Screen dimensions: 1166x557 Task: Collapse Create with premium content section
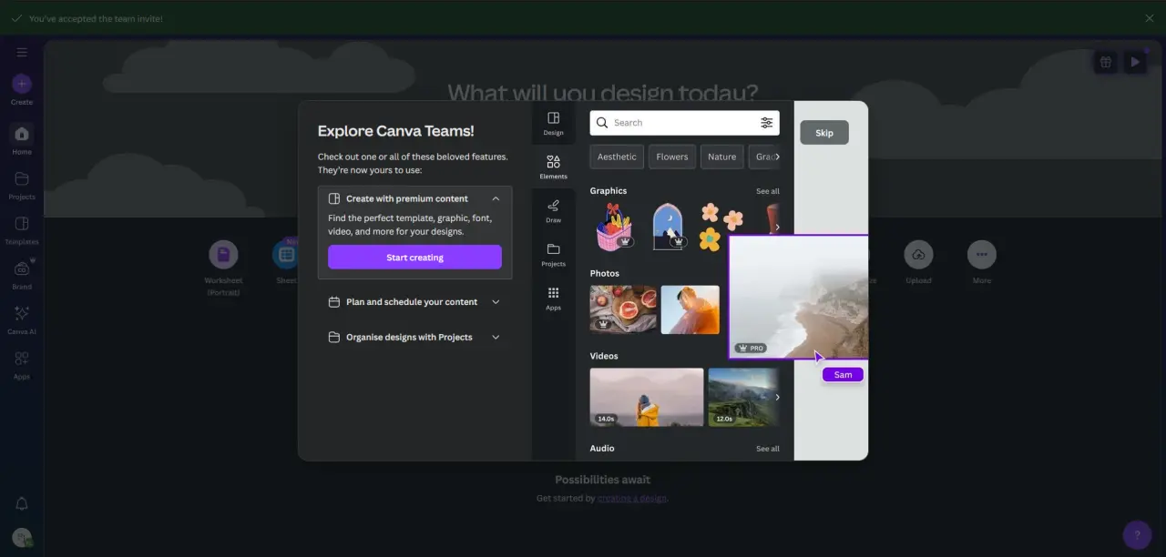point(496,198)
